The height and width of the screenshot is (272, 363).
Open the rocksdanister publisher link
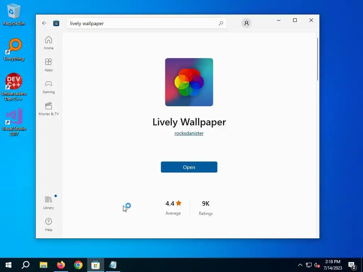(x=189, y=133)
